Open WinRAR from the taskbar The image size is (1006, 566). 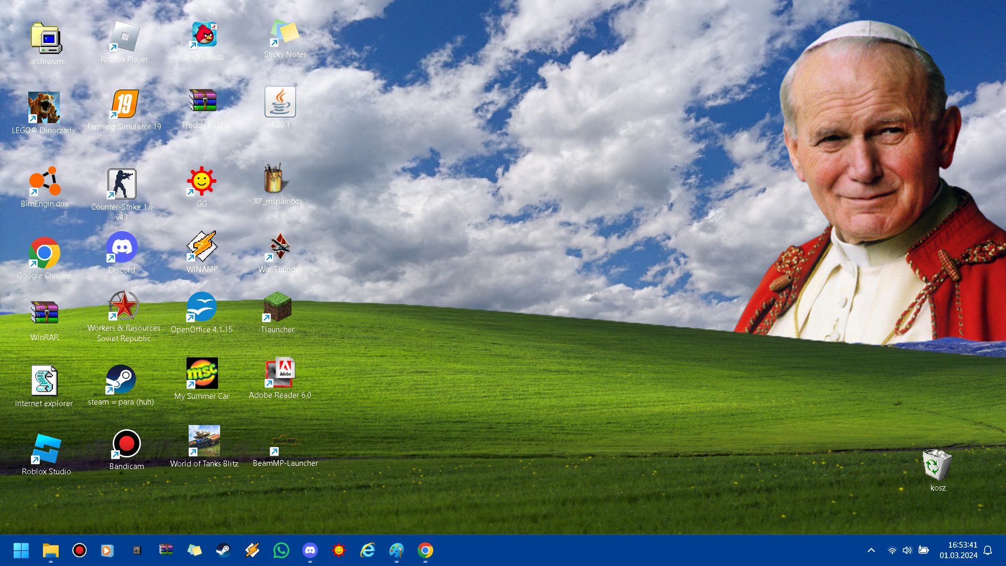[x=166, y=550]
